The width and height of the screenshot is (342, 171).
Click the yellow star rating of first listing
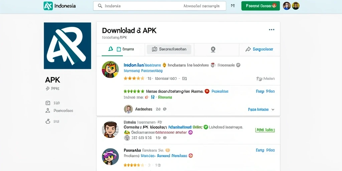[x=134, y=78]
